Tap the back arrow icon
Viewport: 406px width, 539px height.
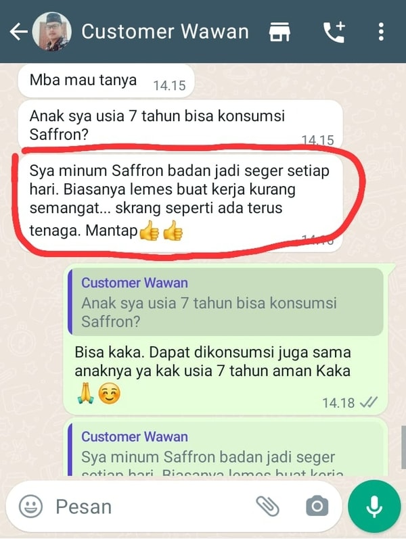coord(19,32)
